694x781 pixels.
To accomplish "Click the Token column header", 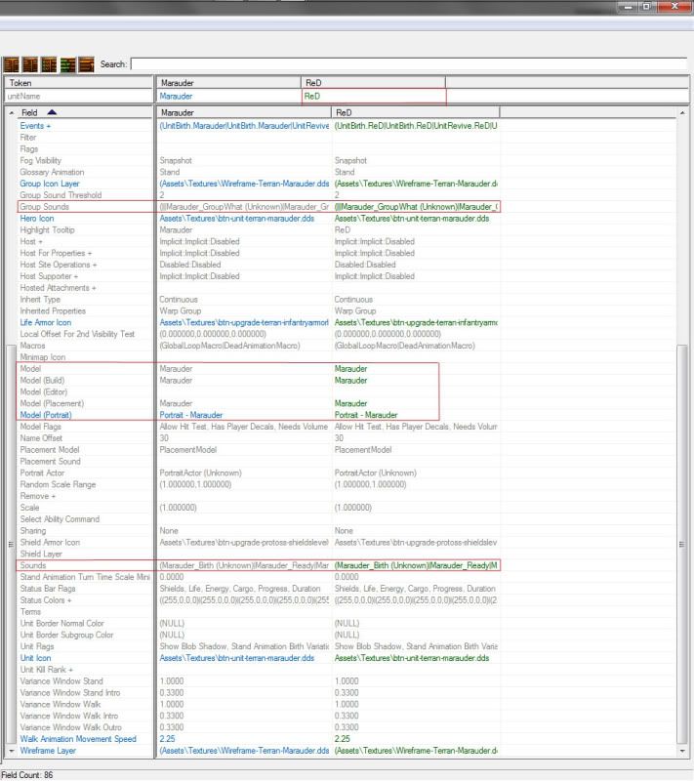I will tap(79, 83).
